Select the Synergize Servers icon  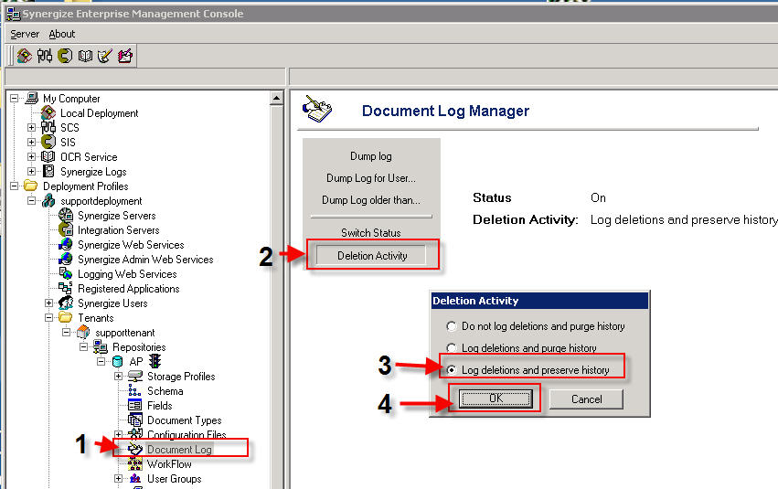point(66,215)
